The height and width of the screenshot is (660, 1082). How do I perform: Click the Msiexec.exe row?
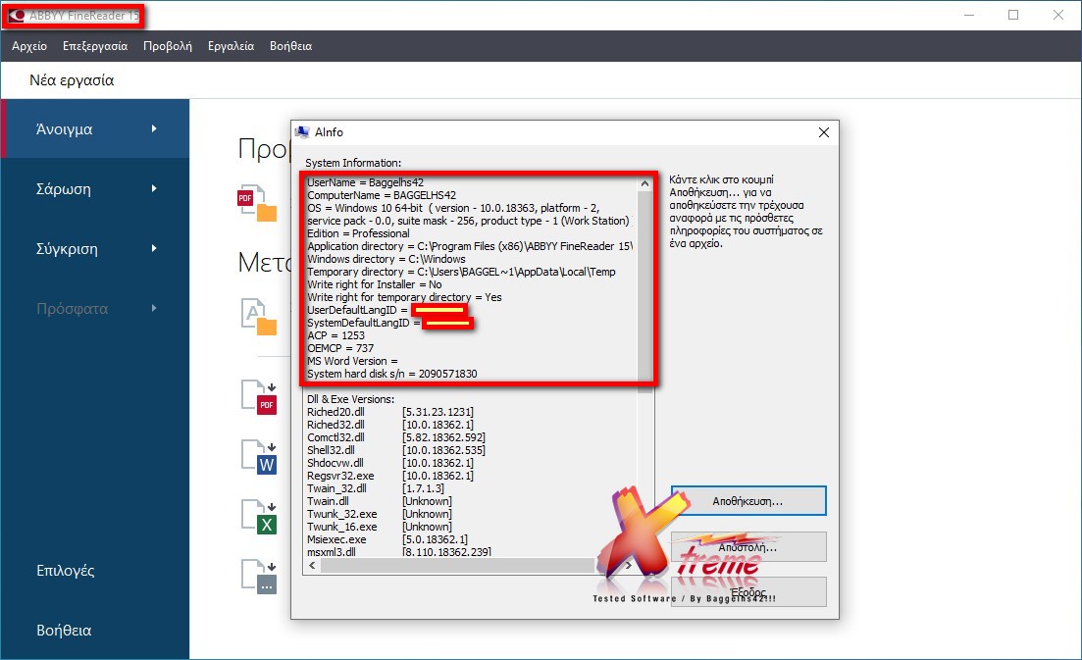tap(387, 539)
